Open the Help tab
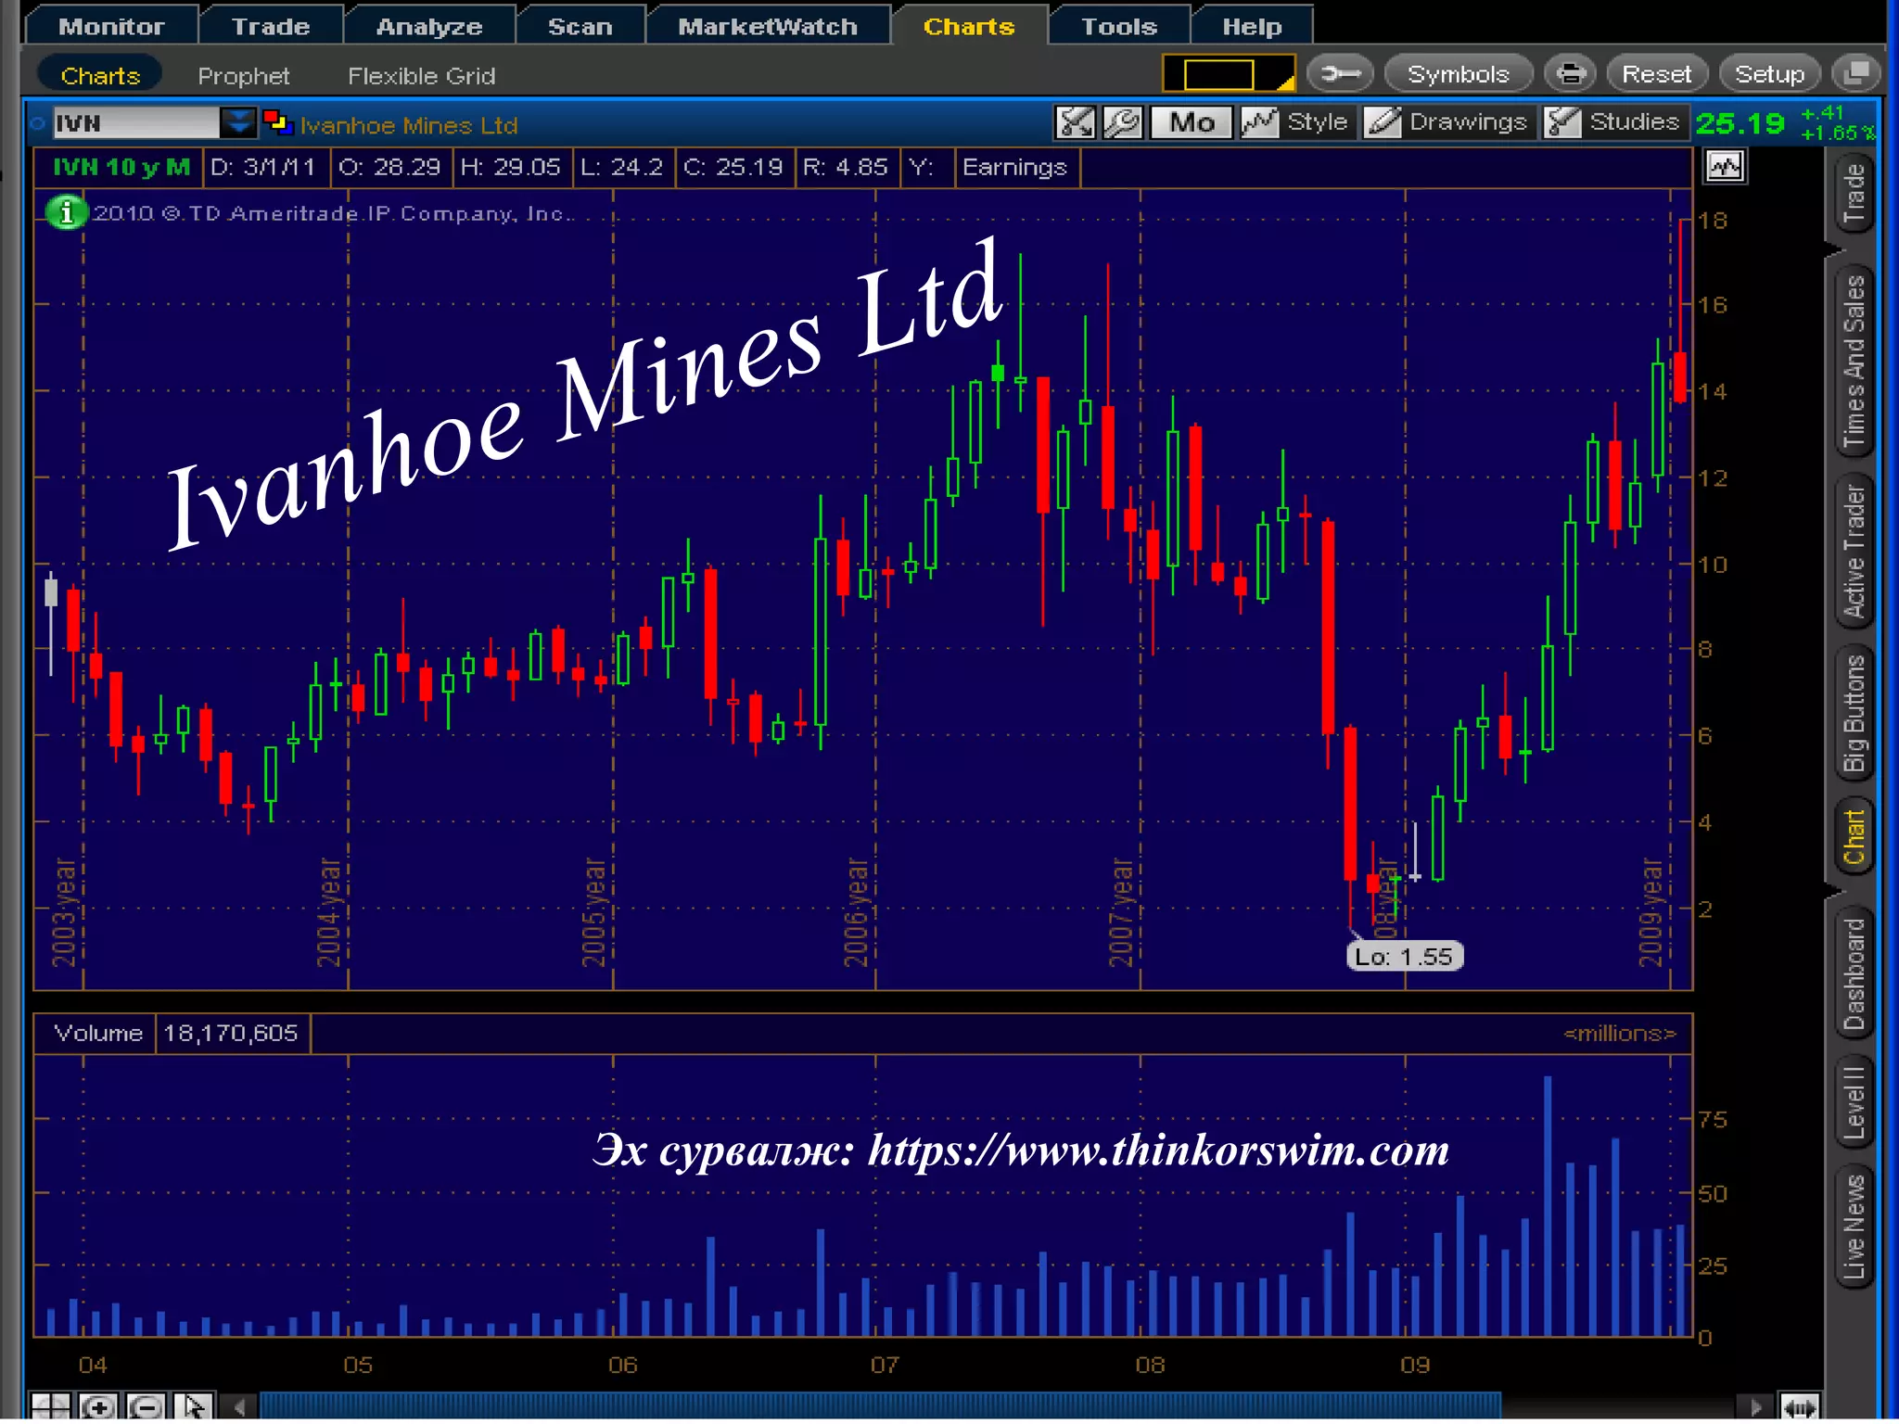This screenshot has height=1424, width=1899. [1252, 26]
